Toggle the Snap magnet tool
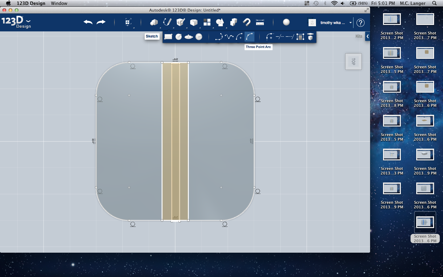 246,22
